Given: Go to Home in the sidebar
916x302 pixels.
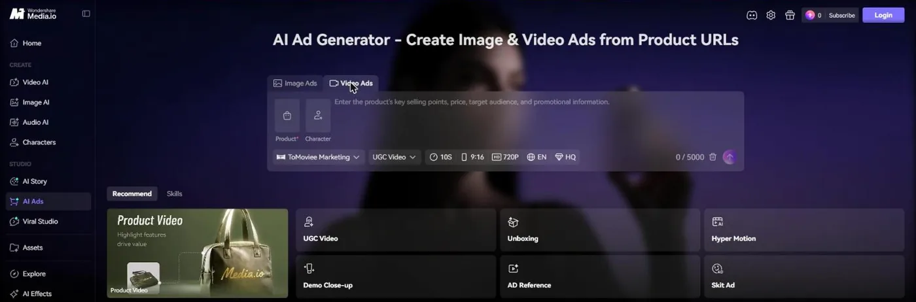Looking at the screenshot, I should click(48, 43).
